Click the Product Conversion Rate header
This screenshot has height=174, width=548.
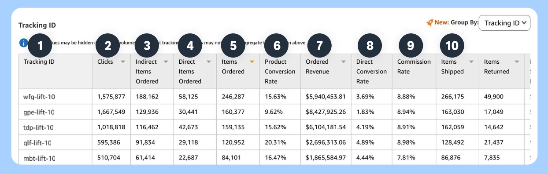pos(280,71)
